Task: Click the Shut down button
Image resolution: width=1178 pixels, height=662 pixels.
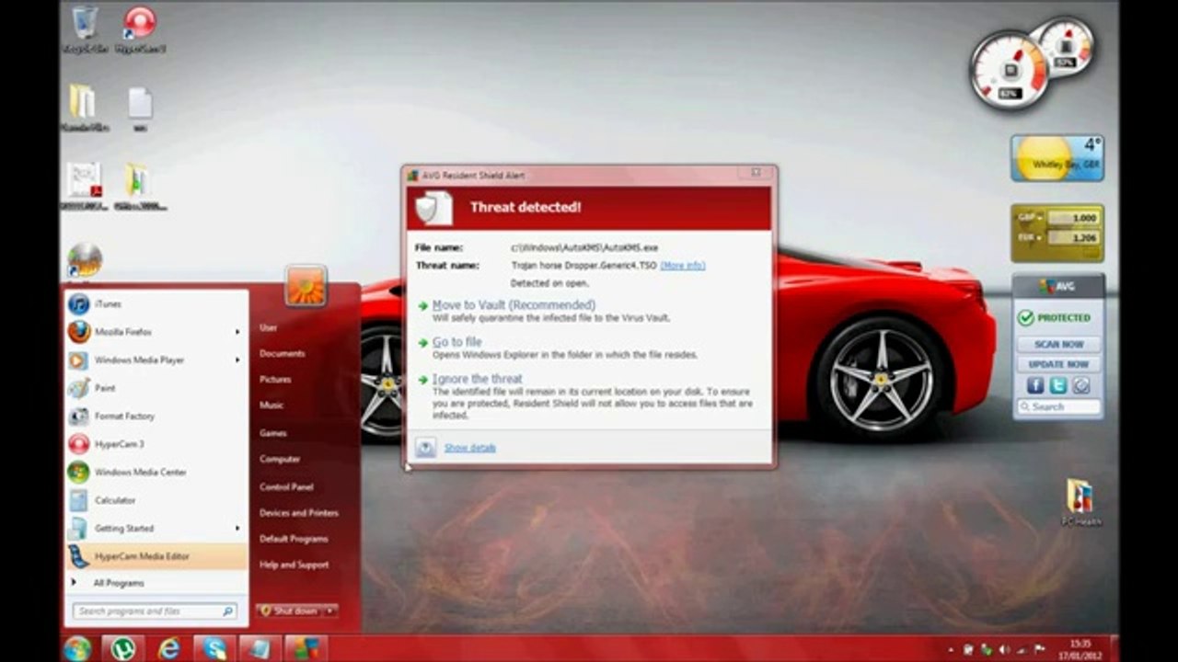Action: [x=289, y=611]
